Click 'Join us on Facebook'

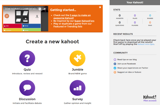(127, 64)
